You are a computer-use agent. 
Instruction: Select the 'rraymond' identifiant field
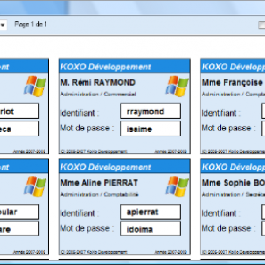pos(151,111)
